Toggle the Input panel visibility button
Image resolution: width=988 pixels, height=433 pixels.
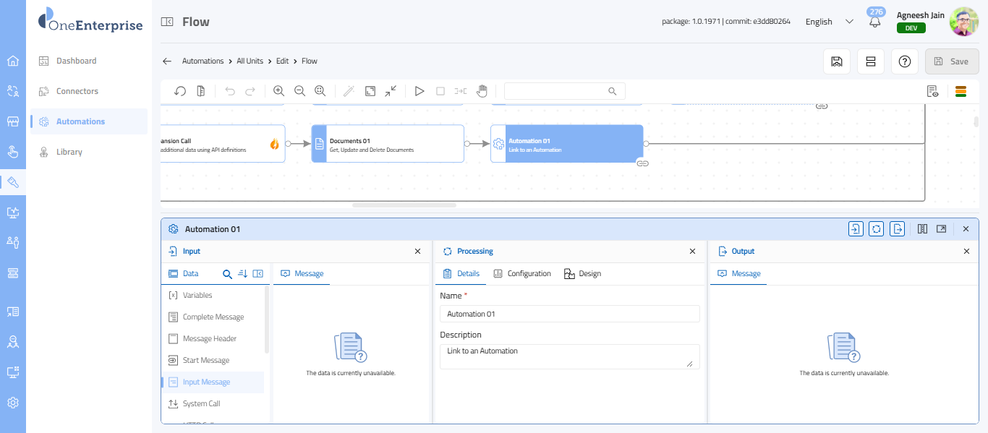click(856, 229)
